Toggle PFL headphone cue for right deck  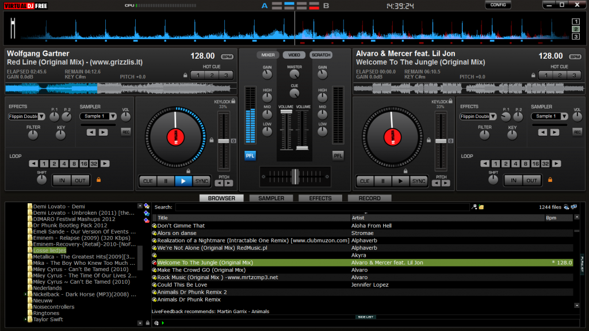338,156
